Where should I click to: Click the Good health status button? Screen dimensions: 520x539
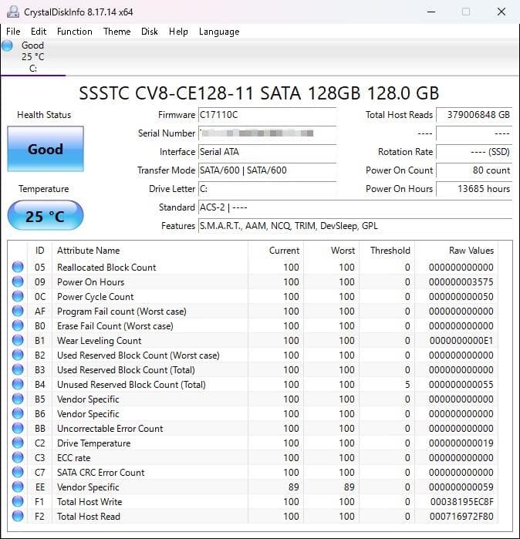[x=46, y=149]
